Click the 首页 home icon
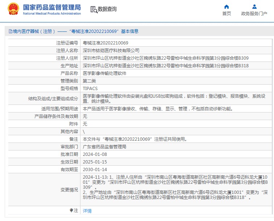This screenshot has width=274, height=221. pos(227,7)
